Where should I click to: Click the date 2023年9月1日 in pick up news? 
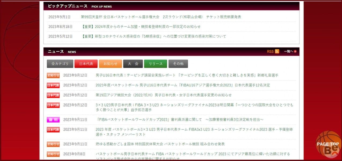pos(60,17)
